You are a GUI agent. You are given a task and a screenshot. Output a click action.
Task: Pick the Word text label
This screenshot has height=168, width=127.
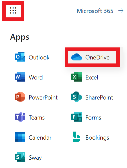point(36,77)
